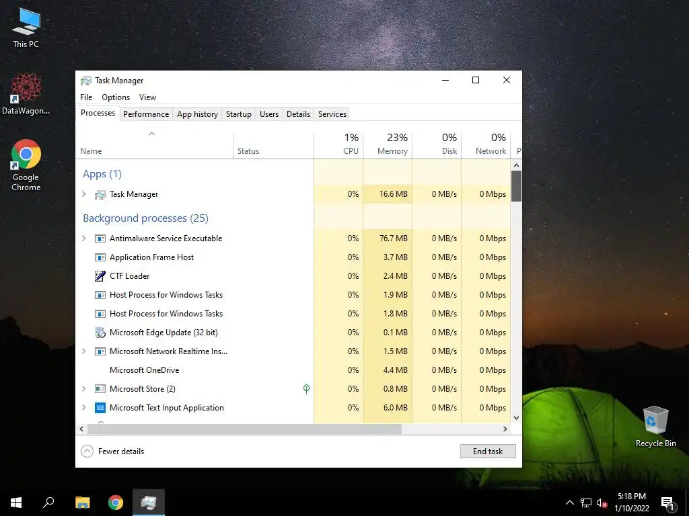Switch to the Startup tab
This screenshot has height=516, width=689.
tap(239, 114)
